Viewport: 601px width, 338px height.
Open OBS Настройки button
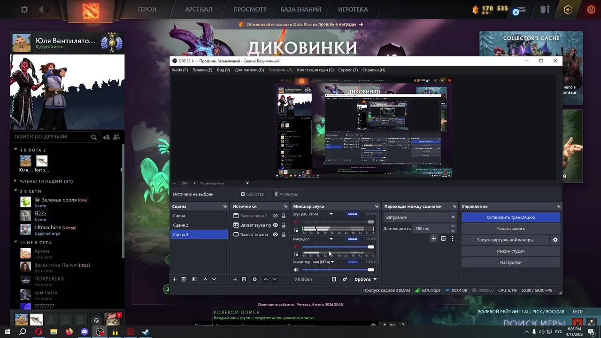click(x=511, y=262)
